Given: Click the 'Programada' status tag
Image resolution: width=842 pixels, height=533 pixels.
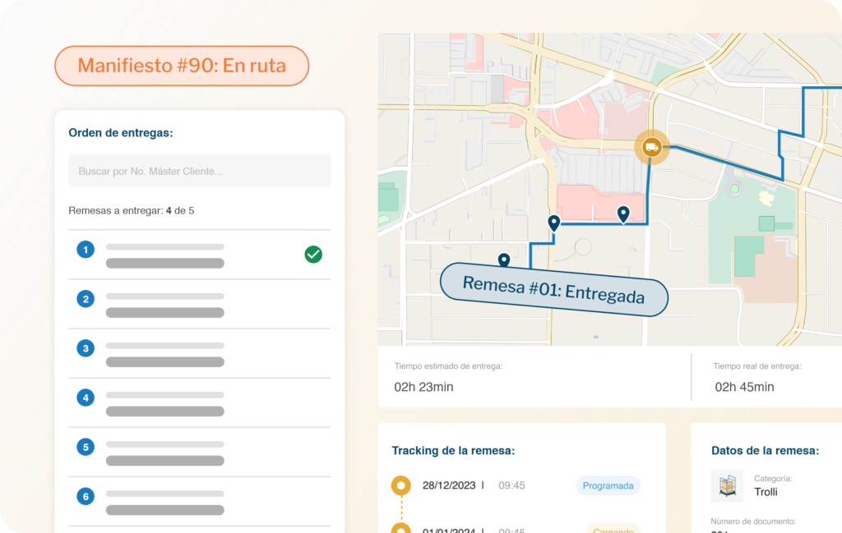Looking at the screenshot, I should [x=608, y=485].
